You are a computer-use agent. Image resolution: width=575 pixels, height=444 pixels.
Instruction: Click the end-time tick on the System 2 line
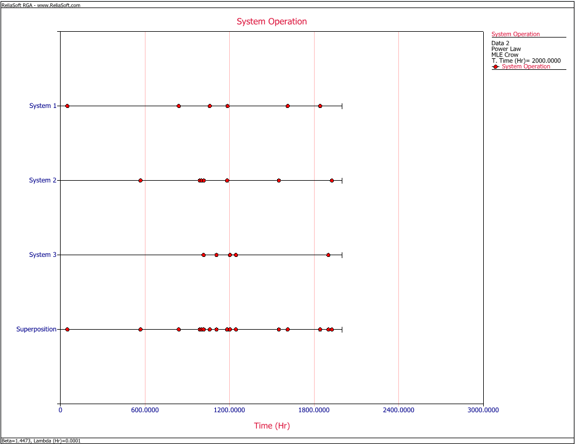(x=342, y=181)
